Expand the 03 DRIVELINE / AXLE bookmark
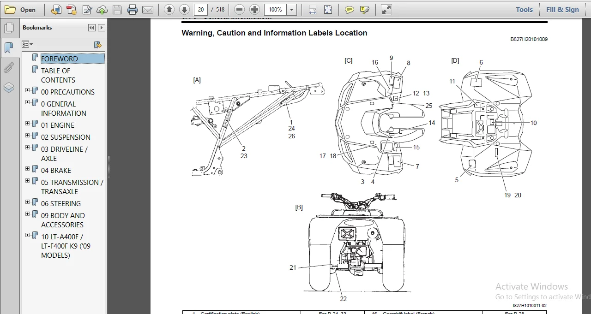 28,148
